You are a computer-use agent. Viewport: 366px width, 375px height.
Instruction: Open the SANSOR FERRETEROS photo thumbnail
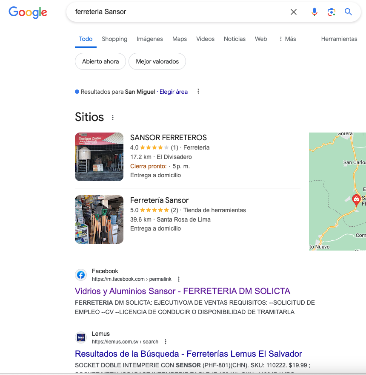point(99,157)
